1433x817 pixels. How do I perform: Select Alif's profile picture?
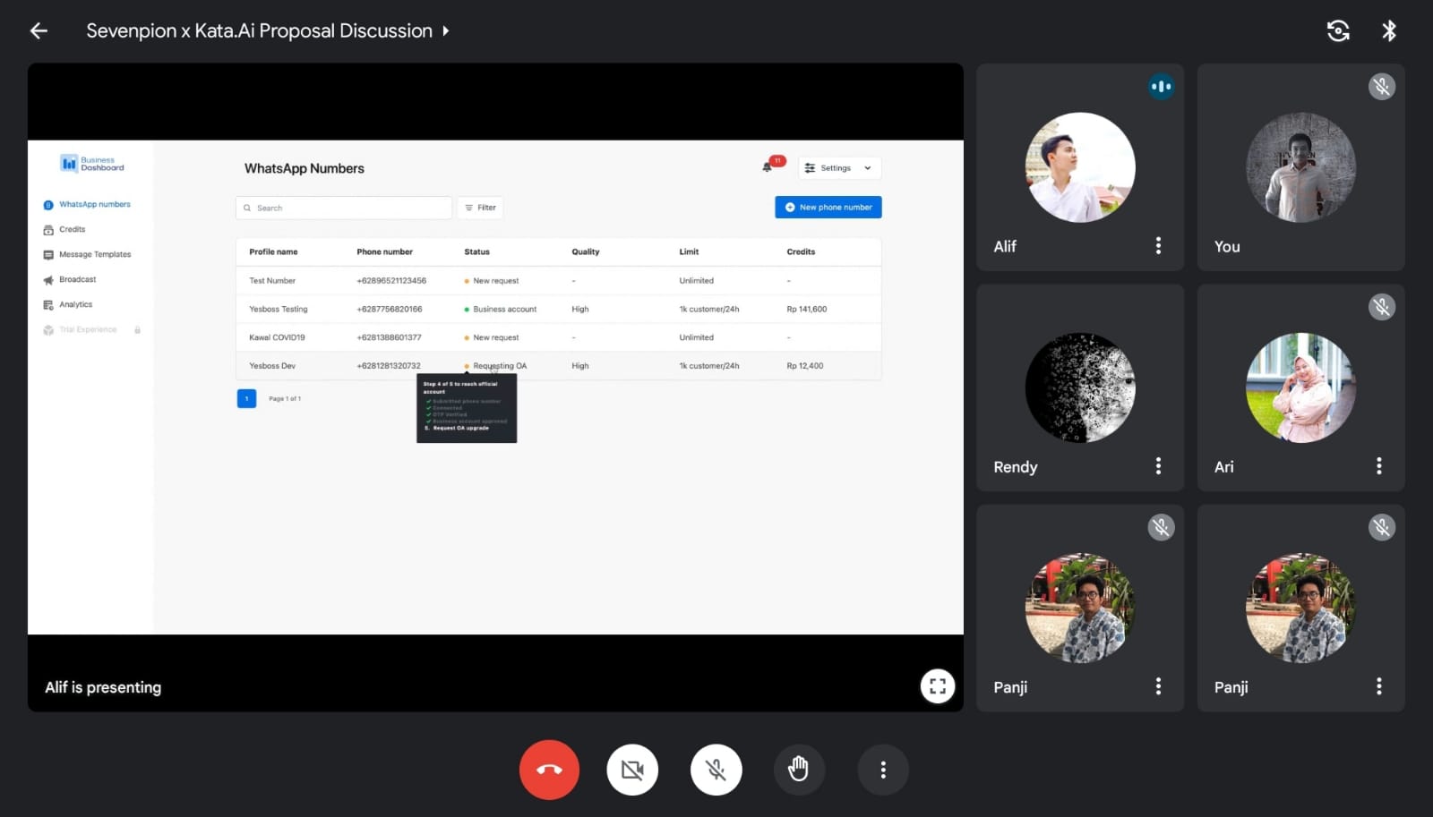click(x=1080, y=167)
